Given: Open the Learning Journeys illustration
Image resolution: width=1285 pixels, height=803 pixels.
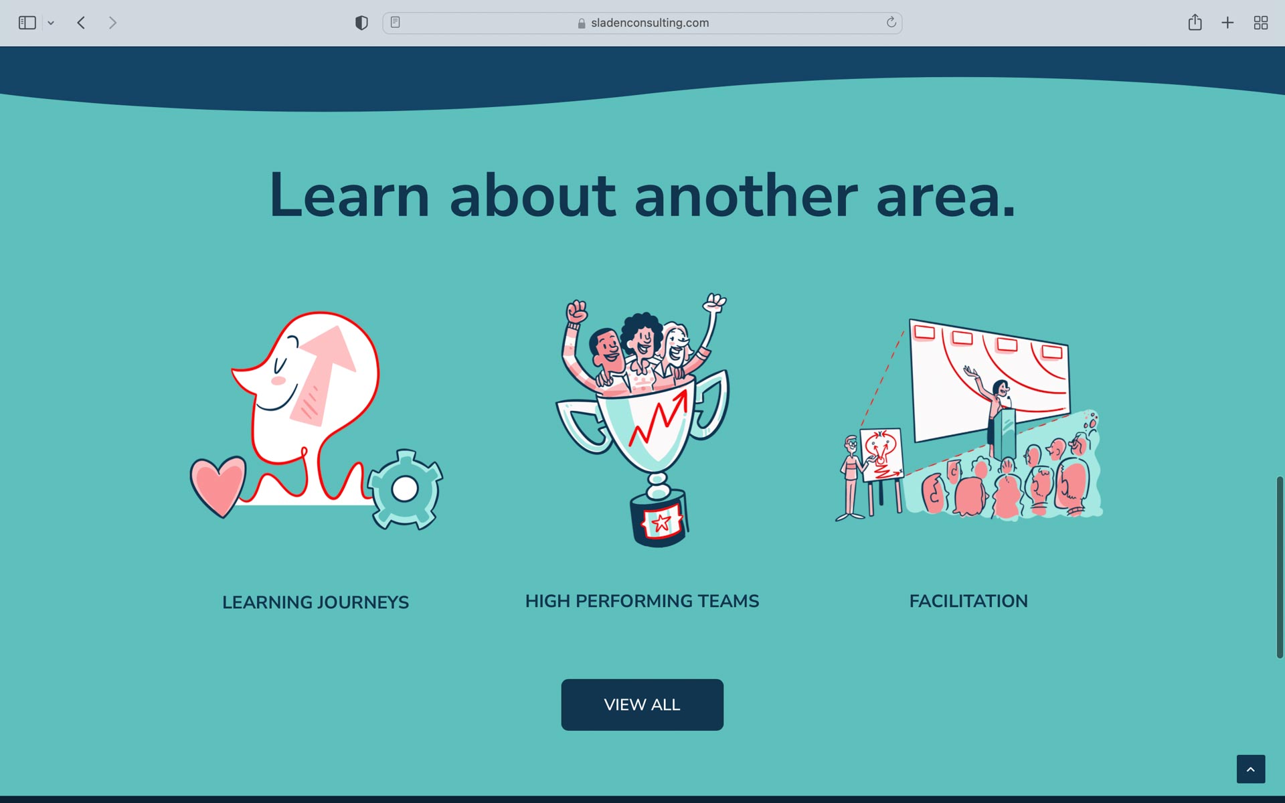Looking at the screenshot, I should click(316, 421).
